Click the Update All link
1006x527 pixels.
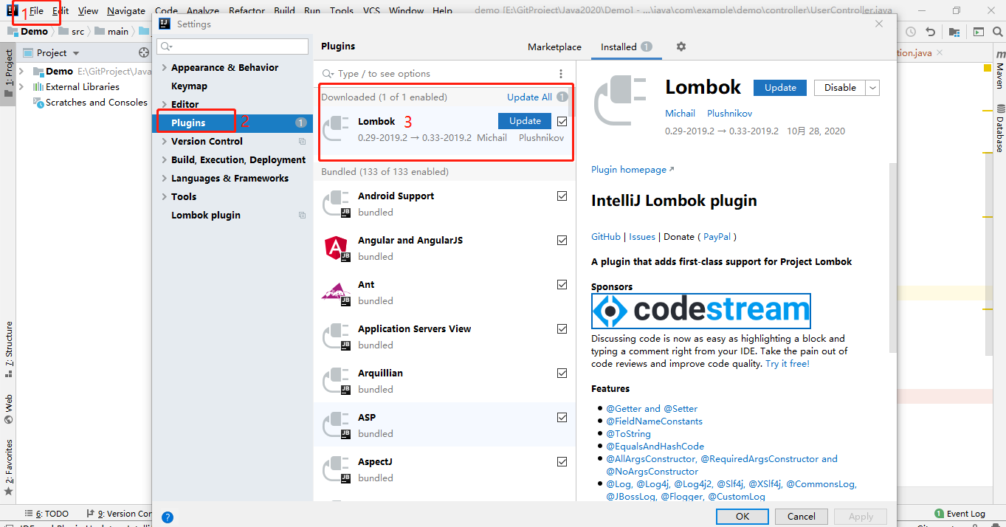529,97
